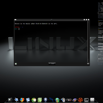Open the blue document icon in dock

click(28, 100)
